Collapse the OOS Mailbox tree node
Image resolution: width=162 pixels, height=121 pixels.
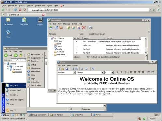pos(49,38)
